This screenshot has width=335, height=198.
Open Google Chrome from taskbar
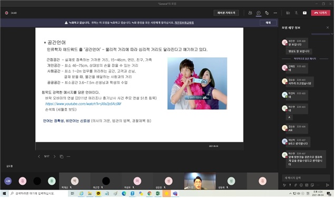click(150, 193)
